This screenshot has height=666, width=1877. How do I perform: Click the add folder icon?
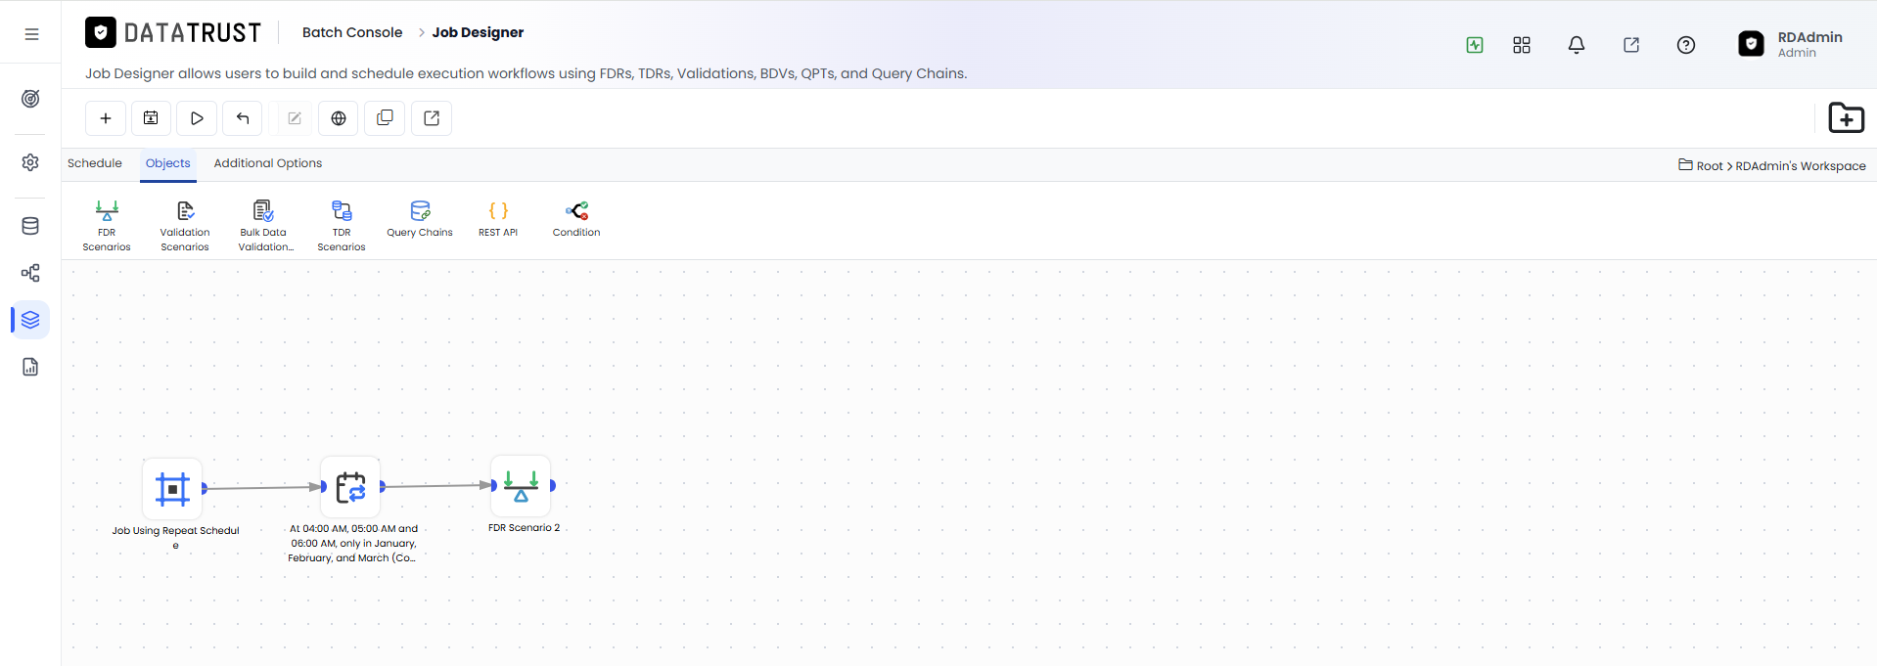coord(1846,118)
